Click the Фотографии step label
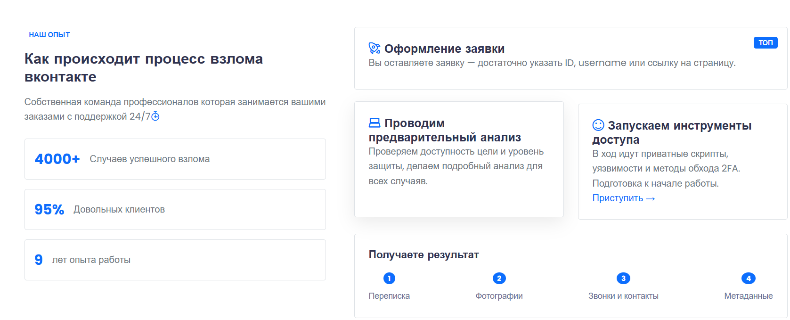This screenshot has width=790, height=320. point(499,296)
